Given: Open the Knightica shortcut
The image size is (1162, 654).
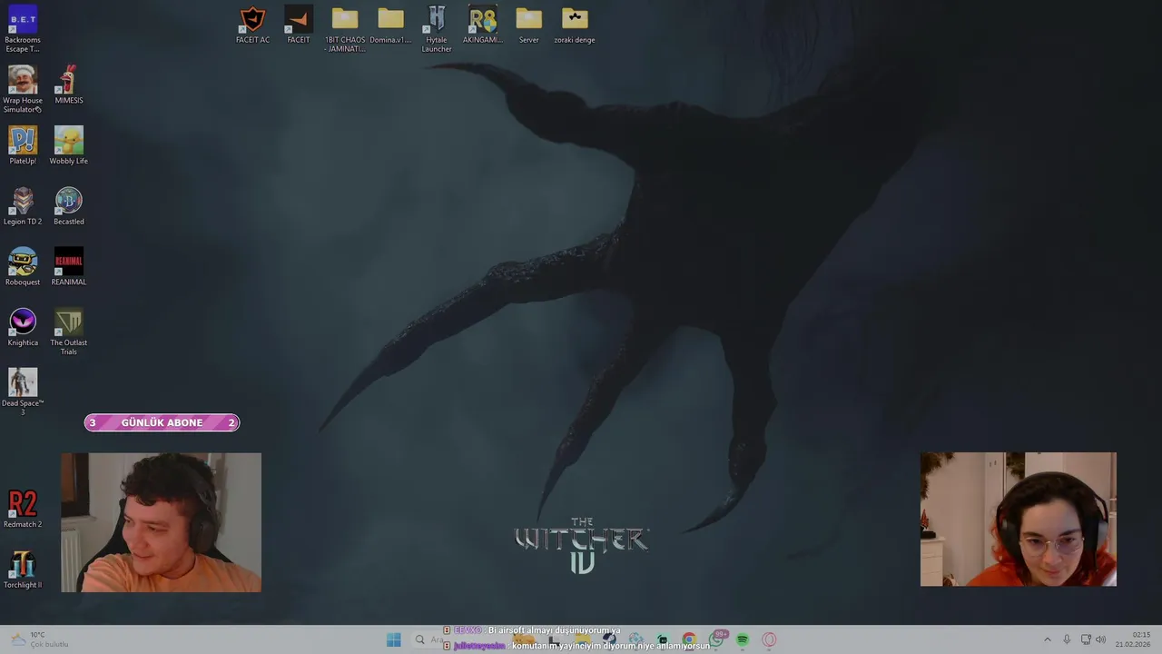Looking at the screenshot, I should click(x=23, y=327).
